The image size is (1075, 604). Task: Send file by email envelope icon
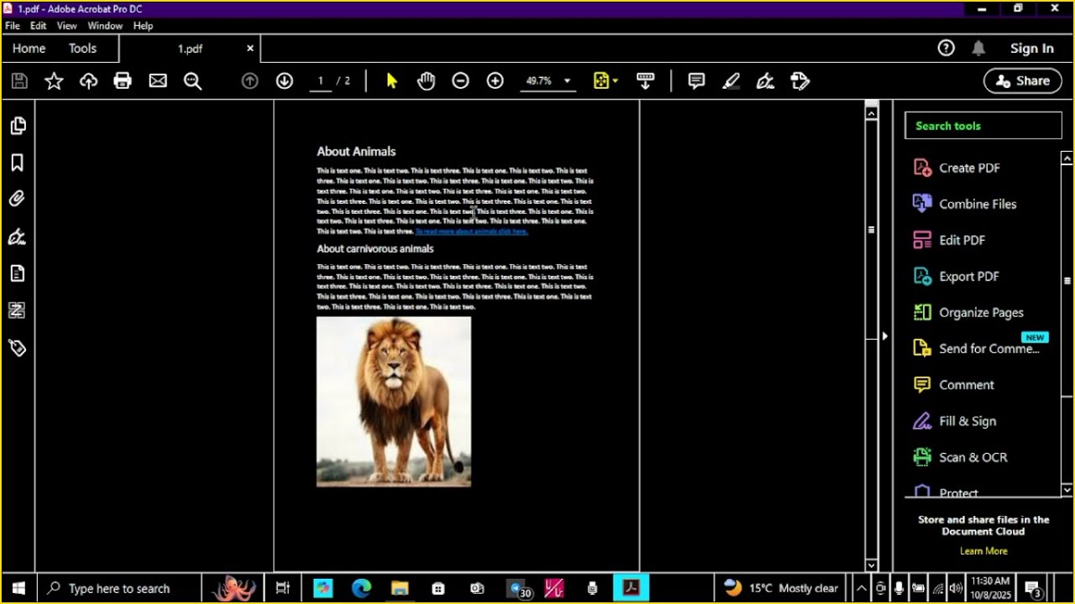(x=158, y=81)
